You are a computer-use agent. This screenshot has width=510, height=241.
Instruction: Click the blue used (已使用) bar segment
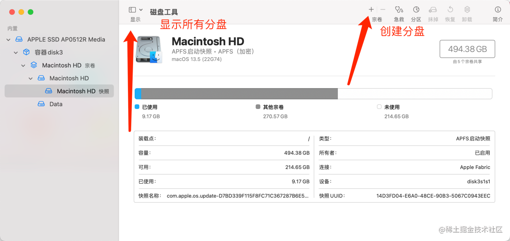[x=138, y=94]
